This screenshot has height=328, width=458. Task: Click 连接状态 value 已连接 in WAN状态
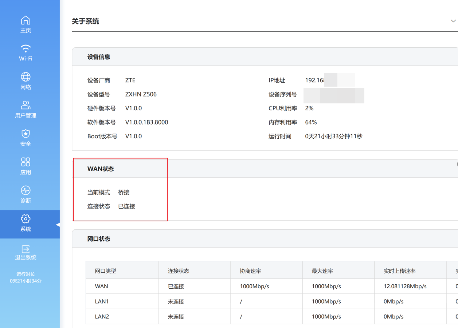[127, 206]
